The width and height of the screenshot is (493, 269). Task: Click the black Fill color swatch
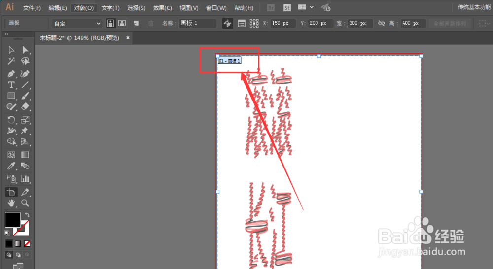(x=13, y=220)
